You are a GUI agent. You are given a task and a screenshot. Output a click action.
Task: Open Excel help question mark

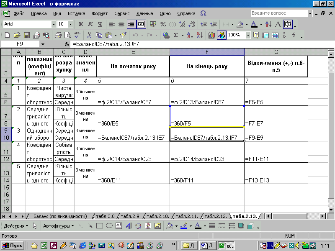pos(256,35)
